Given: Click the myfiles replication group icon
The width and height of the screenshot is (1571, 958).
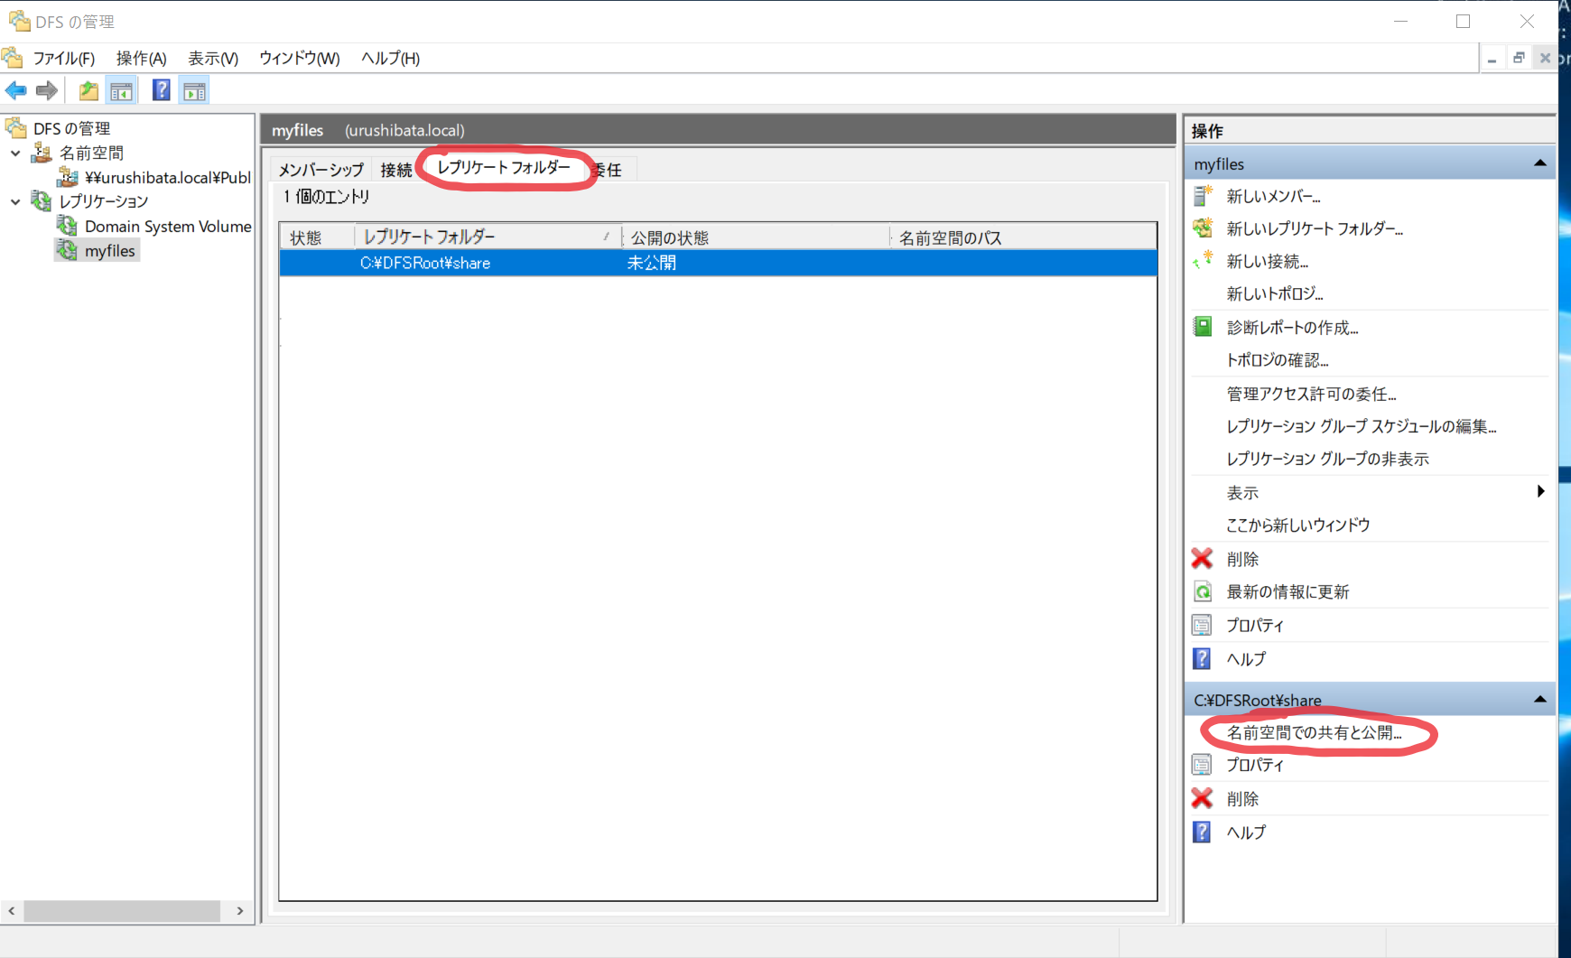Looking at the screenshot, I should (67, 250).
